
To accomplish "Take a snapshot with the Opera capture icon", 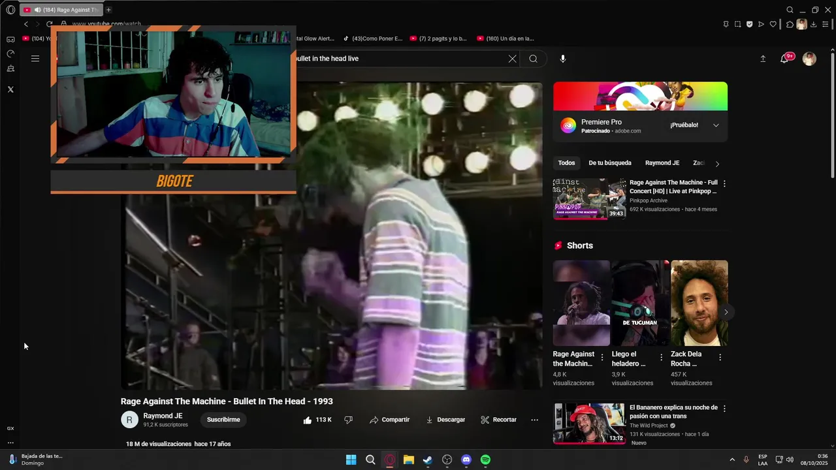I will pyautogui.click(x=737, y=24).
